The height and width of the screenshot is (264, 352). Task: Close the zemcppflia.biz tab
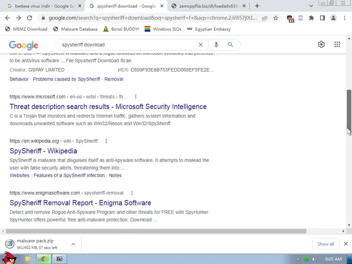click(244, 6)
